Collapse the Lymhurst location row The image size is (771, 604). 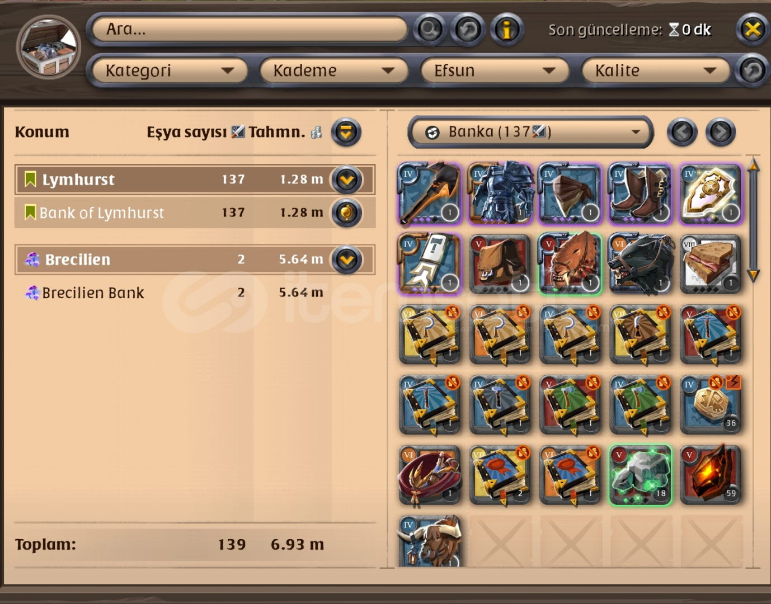[347, 180]
